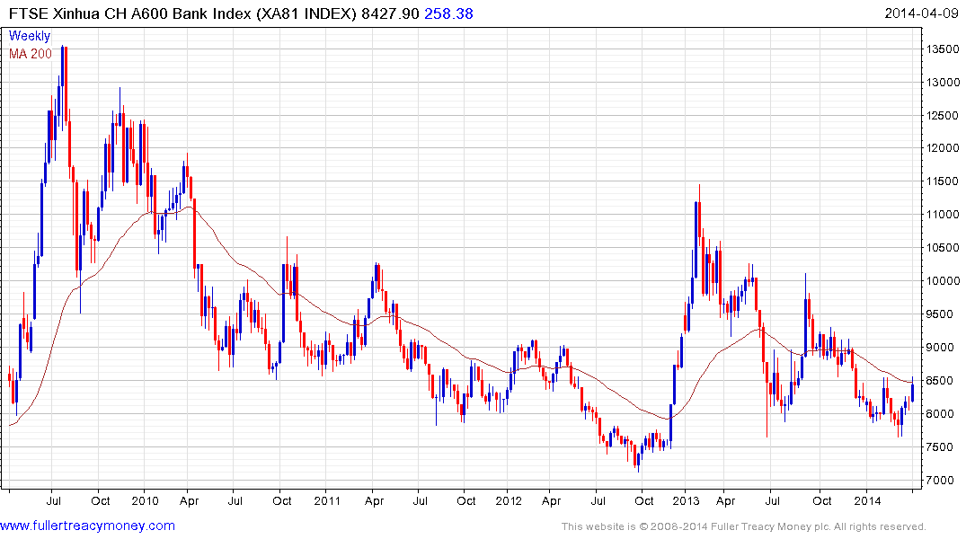This screenshot has width=966, height=539.
Task: Click the 12500 price axis label
Action: point(943,116)
